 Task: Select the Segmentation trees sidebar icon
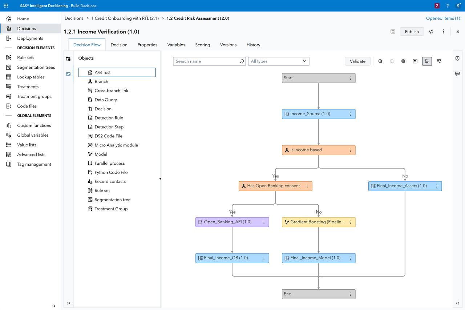pos(8,67)
